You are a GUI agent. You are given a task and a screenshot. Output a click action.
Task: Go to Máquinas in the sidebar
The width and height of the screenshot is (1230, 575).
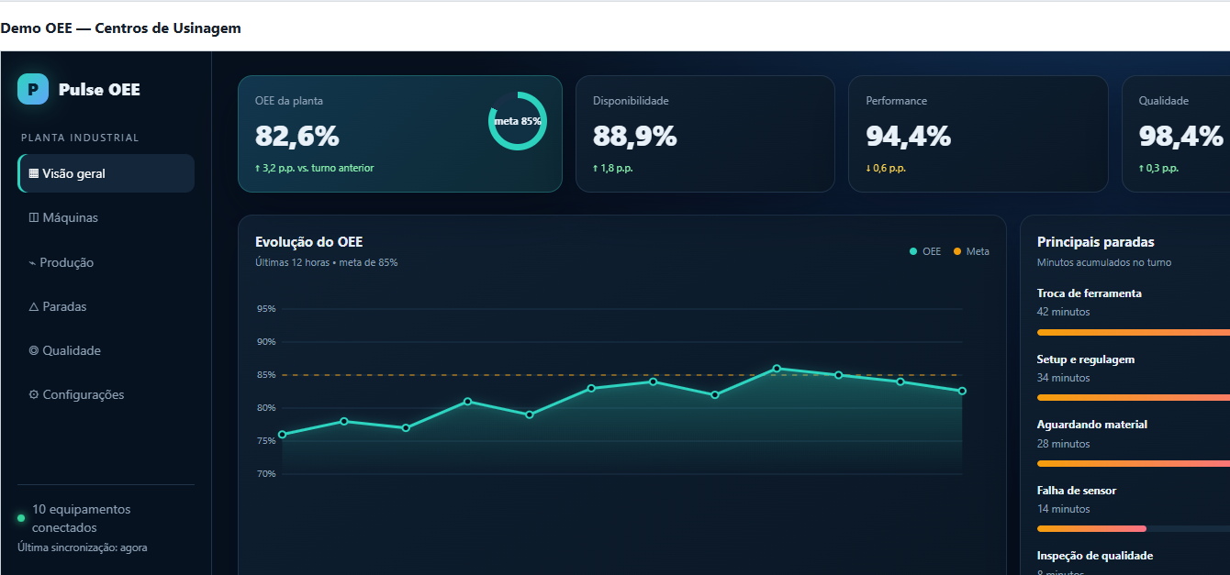[106, 217]
